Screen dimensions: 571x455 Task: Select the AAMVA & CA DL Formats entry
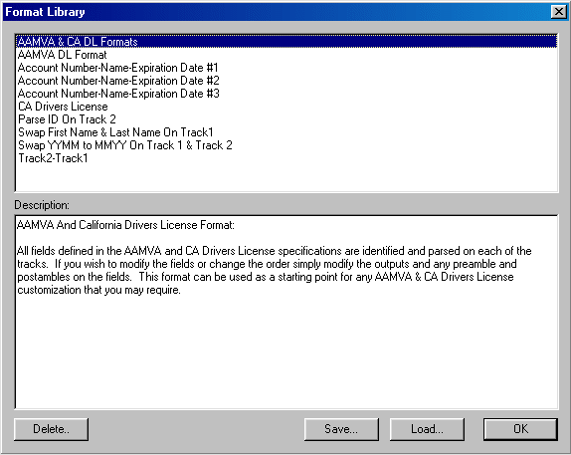(286, 42)
